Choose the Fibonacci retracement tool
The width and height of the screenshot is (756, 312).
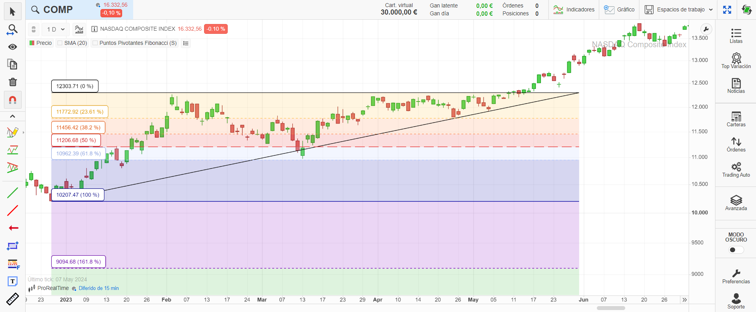pyautogui.click(x=13, y=264)
